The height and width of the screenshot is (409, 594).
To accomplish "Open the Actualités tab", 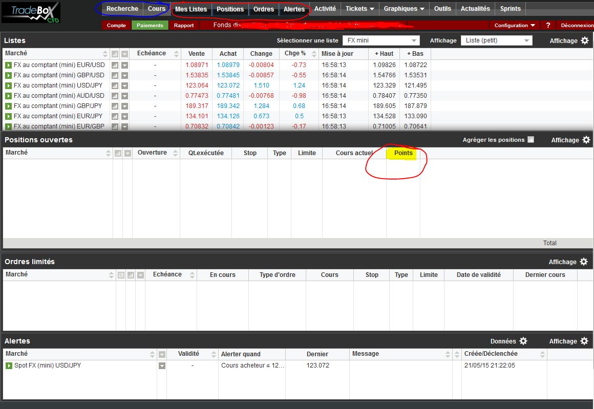I will tap(475, 9).
